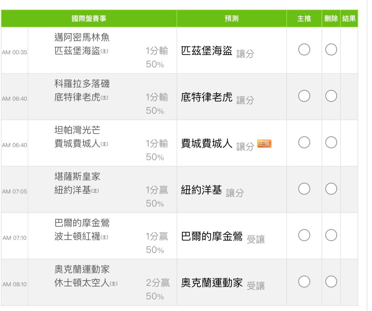The width and height of the screenshot is (372, 311).
Task: Select 主推 radio for 匹茲堡海盜 row
Action: pos(304,50)
